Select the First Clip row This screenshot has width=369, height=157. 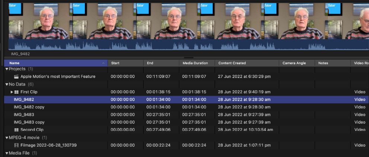click(x=186, y=92)
